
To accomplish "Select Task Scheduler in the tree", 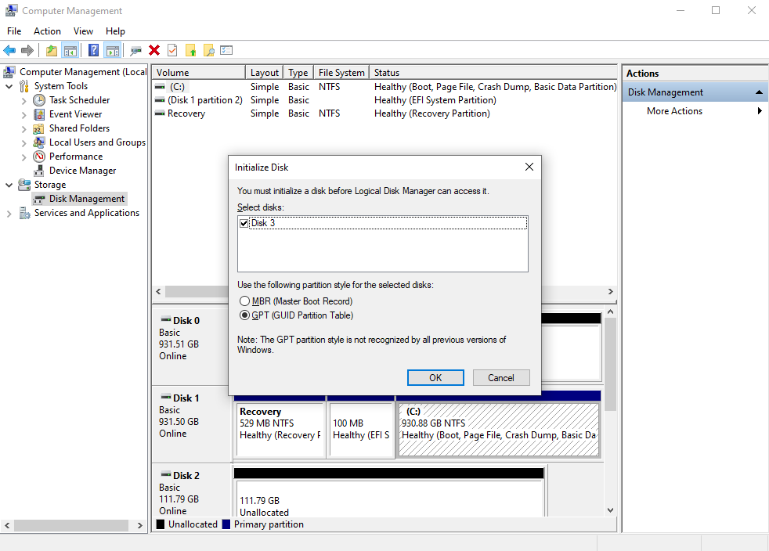I will click(79, 100).
